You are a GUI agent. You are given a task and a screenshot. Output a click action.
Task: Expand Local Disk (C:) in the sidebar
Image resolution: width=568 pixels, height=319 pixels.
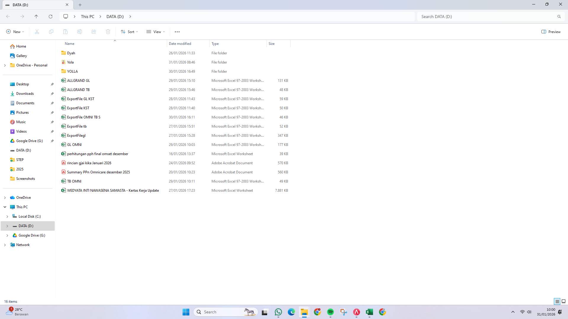[7, 216]
